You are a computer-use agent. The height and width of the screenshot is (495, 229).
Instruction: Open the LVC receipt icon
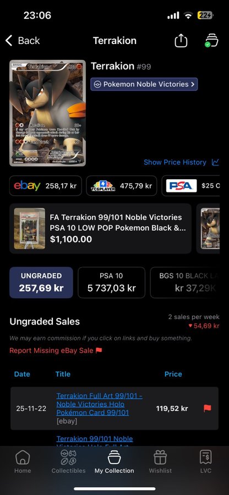(x=206, y=457)
